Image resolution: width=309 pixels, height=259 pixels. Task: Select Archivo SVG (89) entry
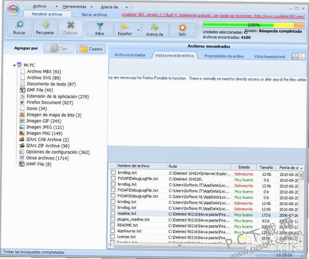[x=40, y=78]
